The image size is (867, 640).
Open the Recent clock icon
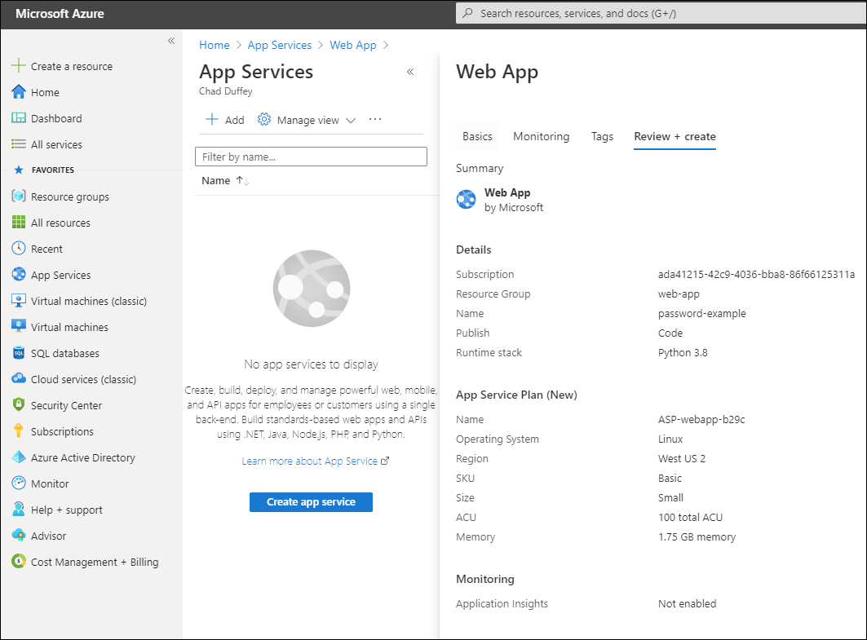point(18,248)
